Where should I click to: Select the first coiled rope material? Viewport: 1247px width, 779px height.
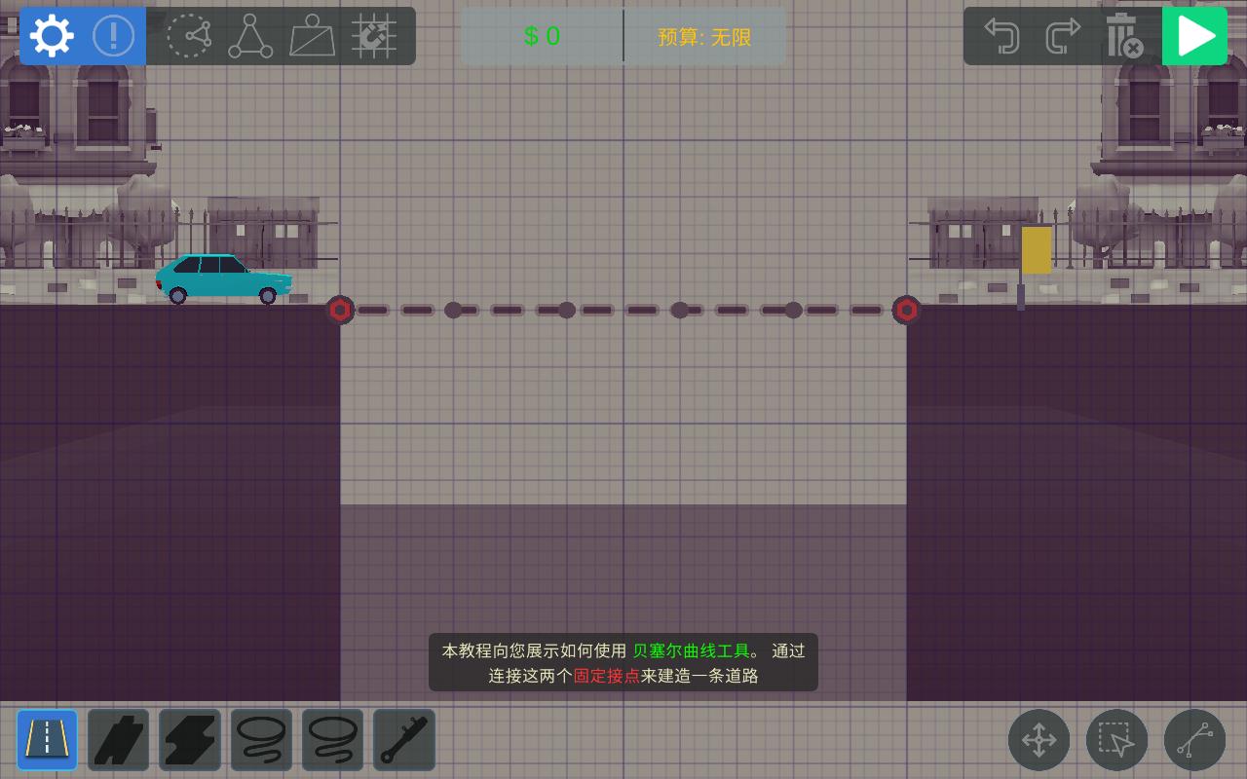[261, 740]
